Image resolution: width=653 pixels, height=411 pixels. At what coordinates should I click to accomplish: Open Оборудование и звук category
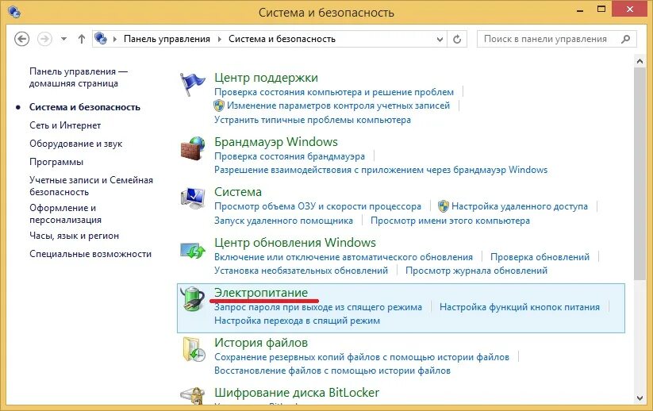76,144
